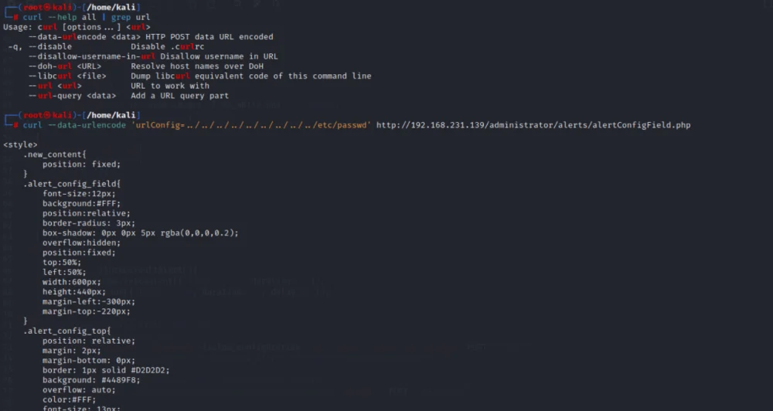The image size is (773, 411).
Task: Click the .alert_config_top{ selector line
Action: pyautogui.click(x=67, y=331)
